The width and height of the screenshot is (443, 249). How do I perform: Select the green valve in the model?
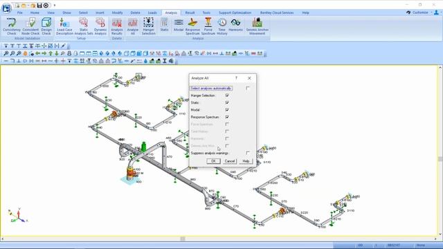click(143, 147)
